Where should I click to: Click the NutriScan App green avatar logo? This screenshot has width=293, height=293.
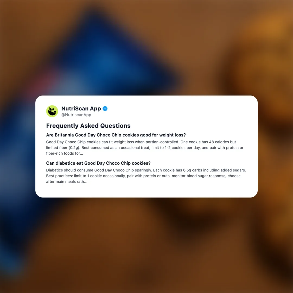pos(52,111)
